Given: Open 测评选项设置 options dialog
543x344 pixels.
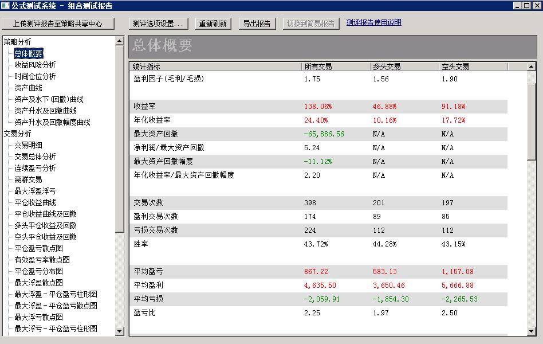Looking at the screenshot, I should [158, 24].
